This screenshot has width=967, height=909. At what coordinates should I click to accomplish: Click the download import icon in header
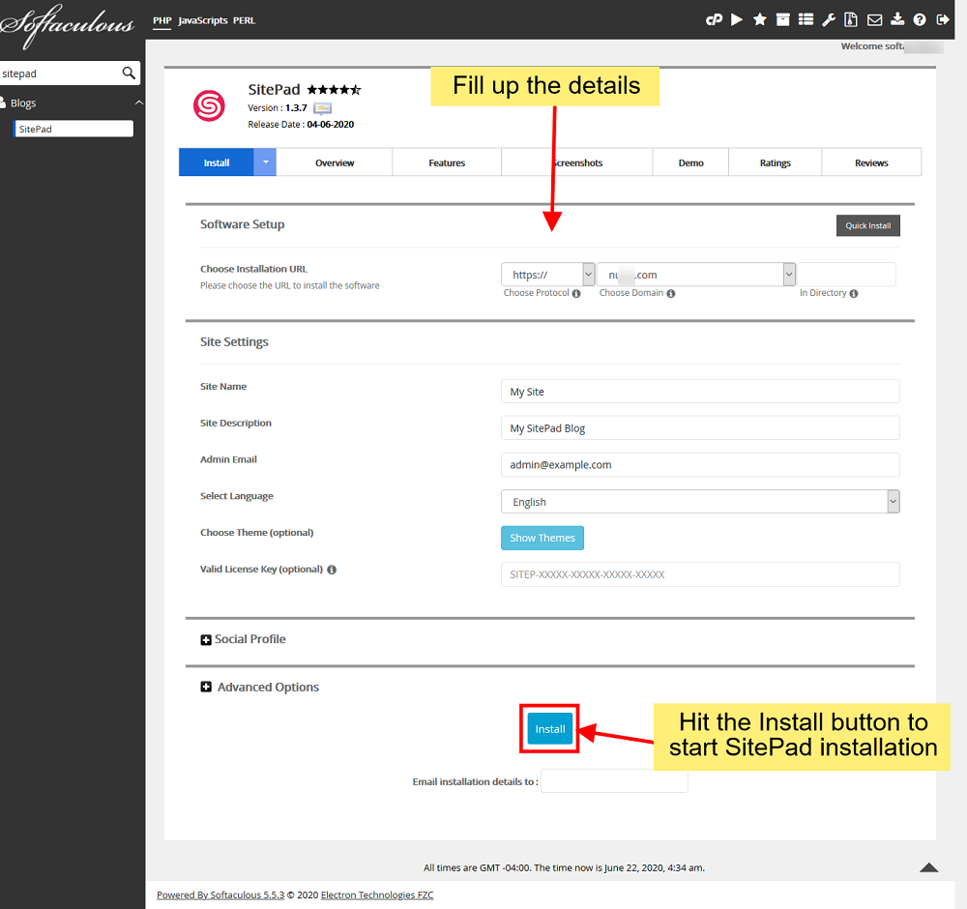(897, 19)
